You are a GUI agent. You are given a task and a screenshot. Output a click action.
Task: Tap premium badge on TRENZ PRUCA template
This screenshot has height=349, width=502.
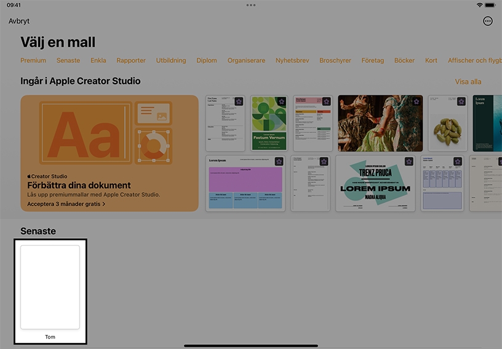409,161
